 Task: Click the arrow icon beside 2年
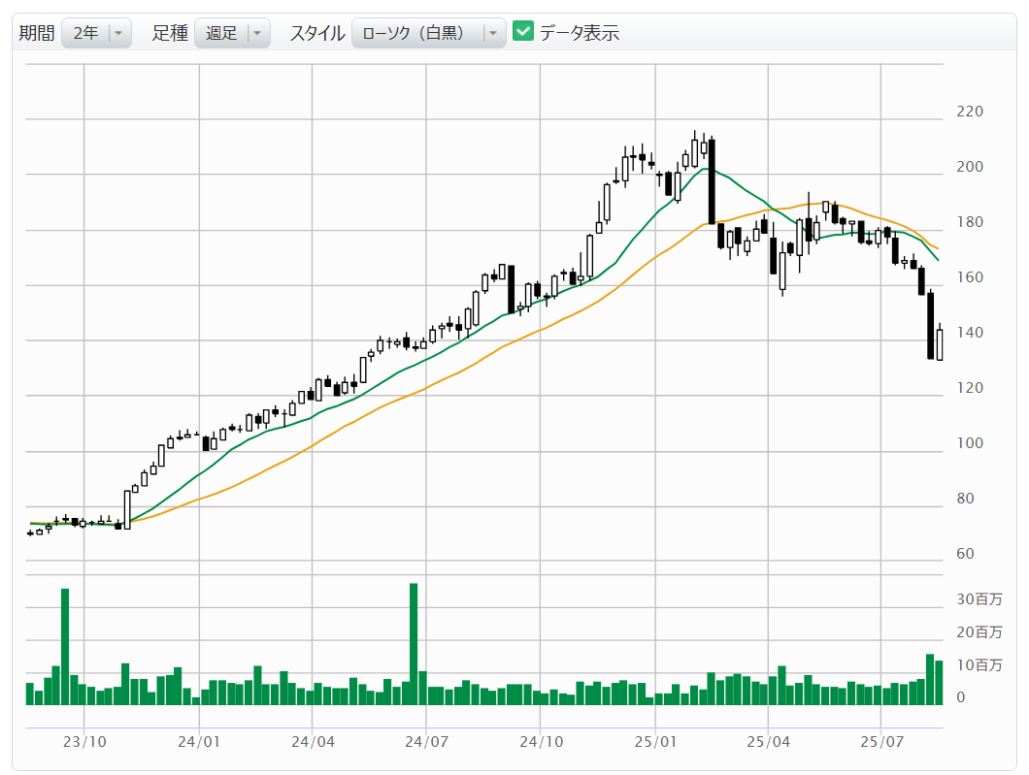[118, 33]
